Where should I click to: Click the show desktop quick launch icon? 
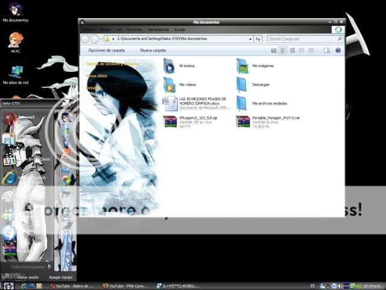31,286
